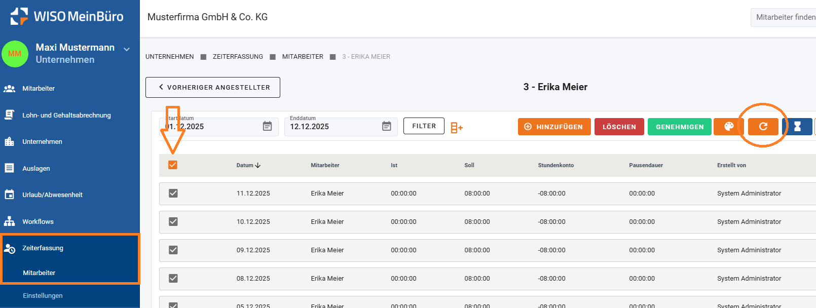Viewport: 816px width, 308px height.
Task: Open Urlaub/Abwesenheit in the sidebar
Action: [x=52, y=195]
